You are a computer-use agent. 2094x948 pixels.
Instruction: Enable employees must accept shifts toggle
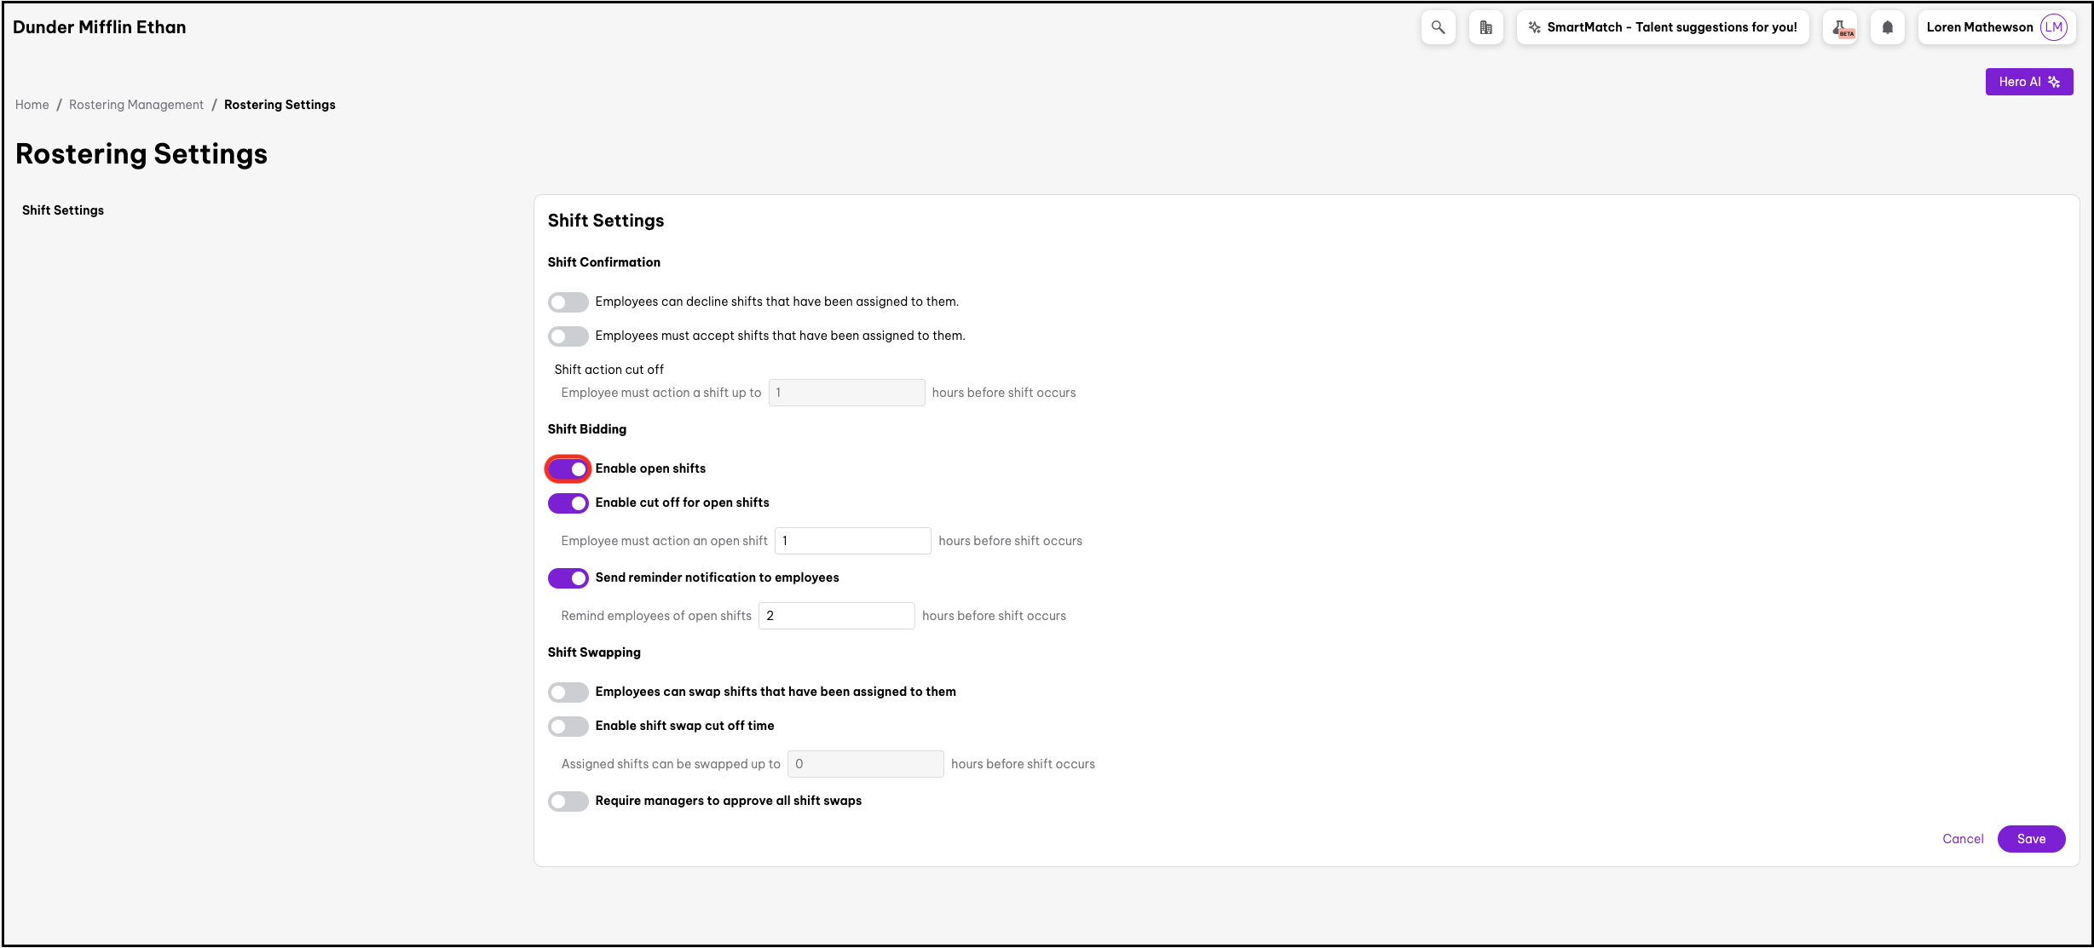568,336
